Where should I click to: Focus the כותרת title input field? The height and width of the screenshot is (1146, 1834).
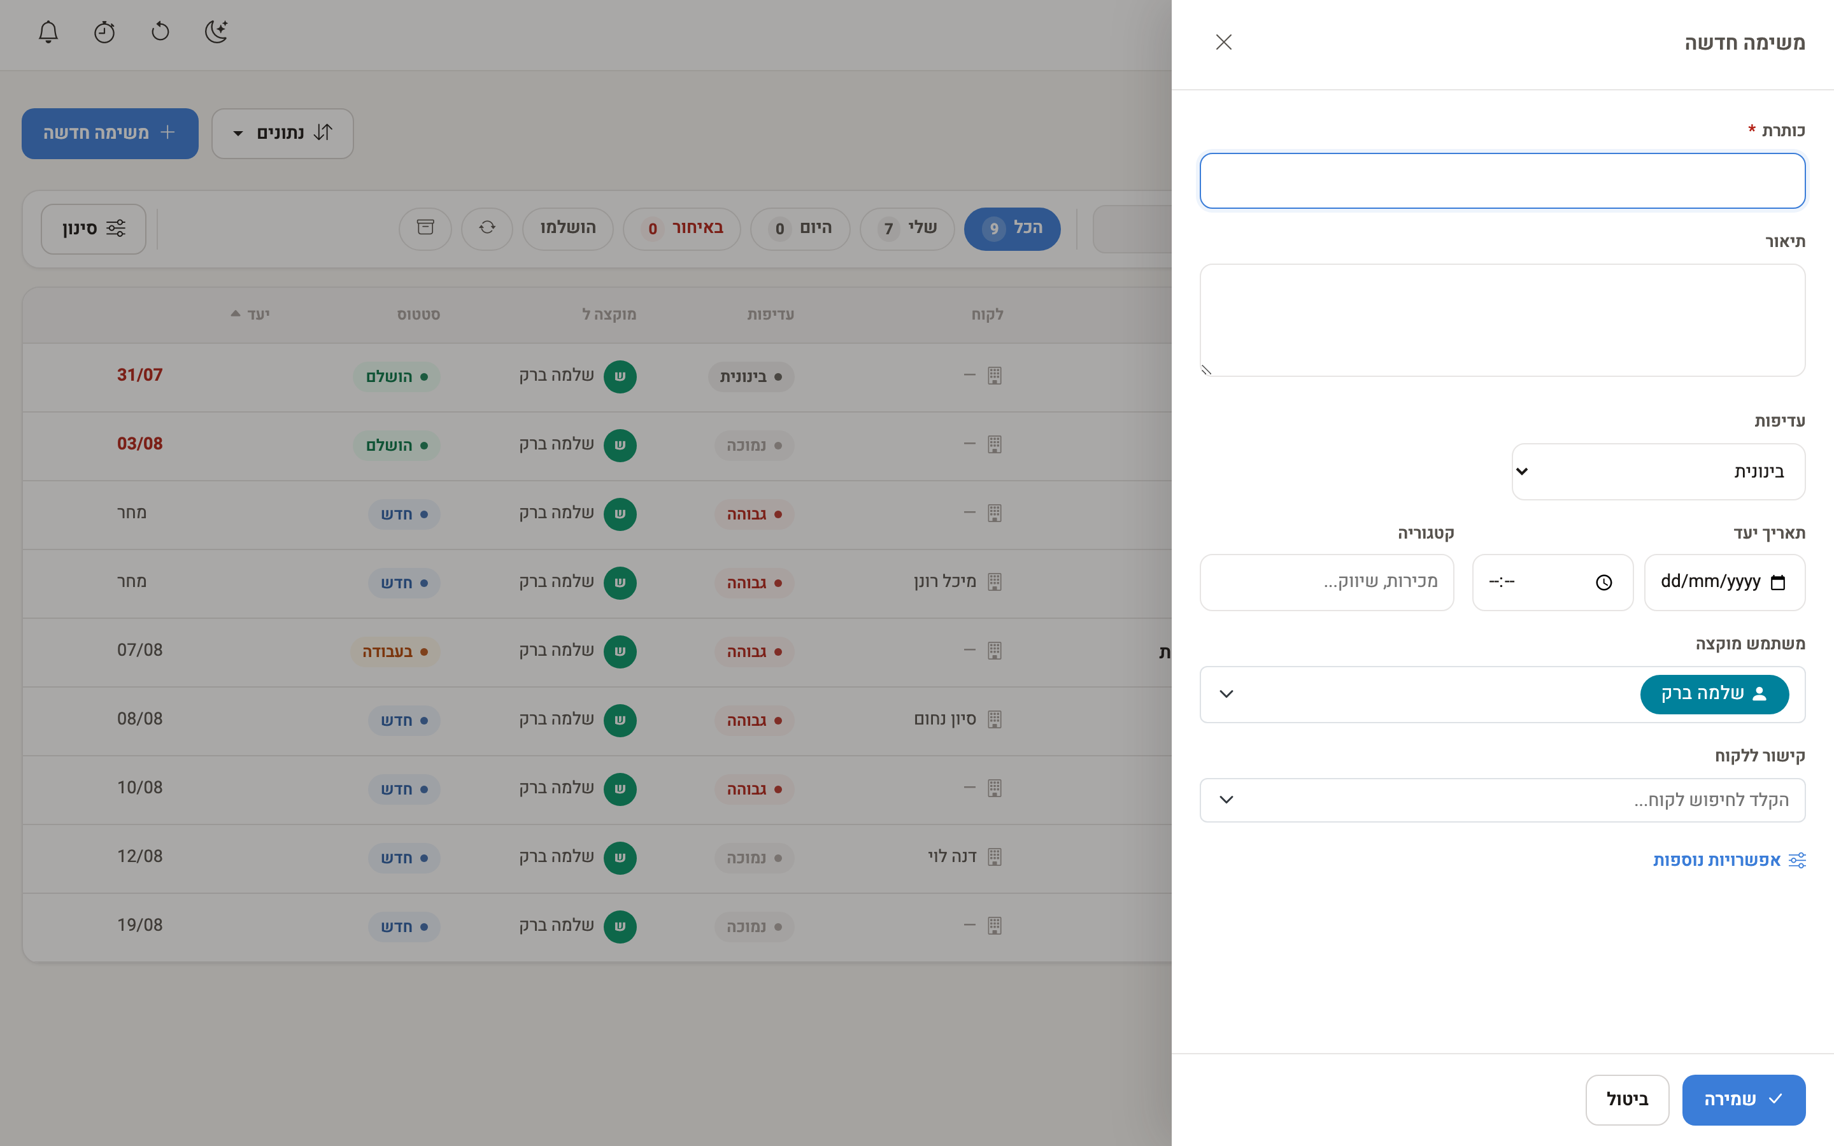[x=1502, y=180]
